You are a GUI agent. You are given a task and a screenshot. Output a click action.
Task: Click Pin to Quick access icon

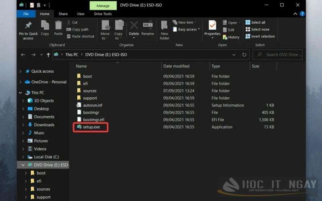(x=28, y=25)
